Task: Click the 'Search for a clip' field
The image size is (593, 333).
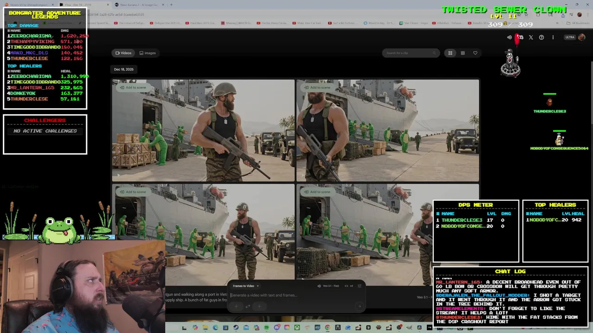Action: tap(410, 53)
